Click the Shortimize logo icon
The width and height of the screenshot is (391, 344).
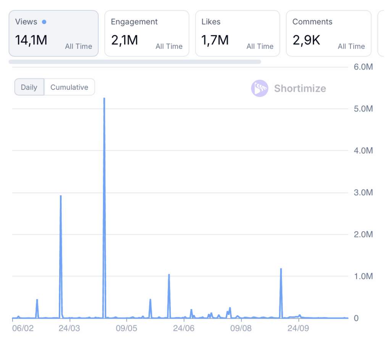[x=259, y=88]
